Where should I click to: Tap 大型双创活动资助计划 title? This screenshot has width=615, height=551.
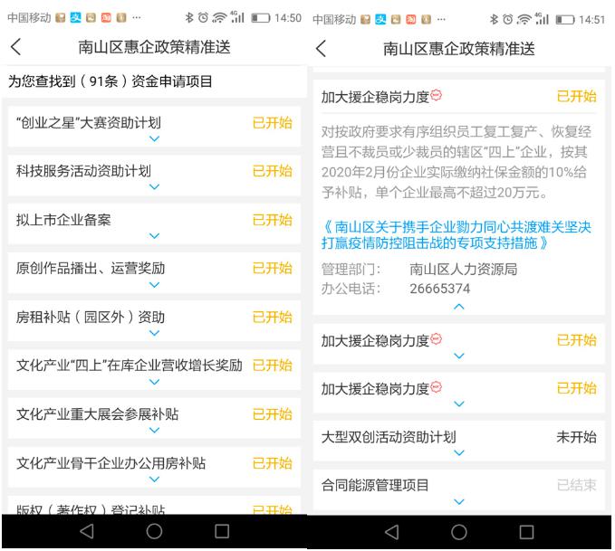389,437
